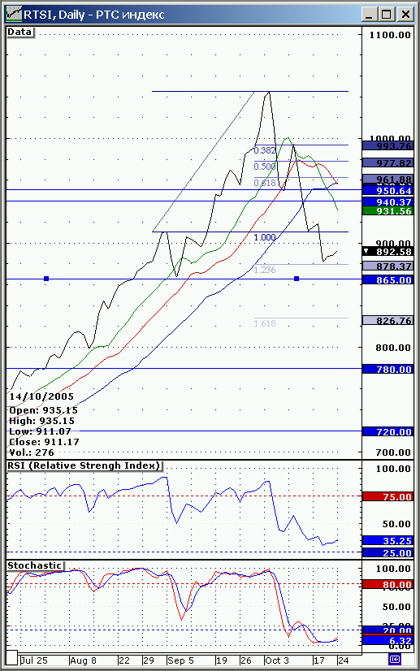Screen dimensions: 420x671
Task: Click the 865.00 price label
Action: click(388, 280)
